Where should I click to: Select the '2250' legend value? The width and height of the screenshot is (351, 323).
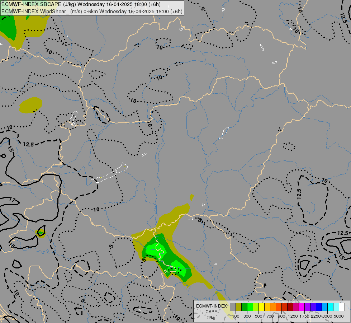(316, 316)
